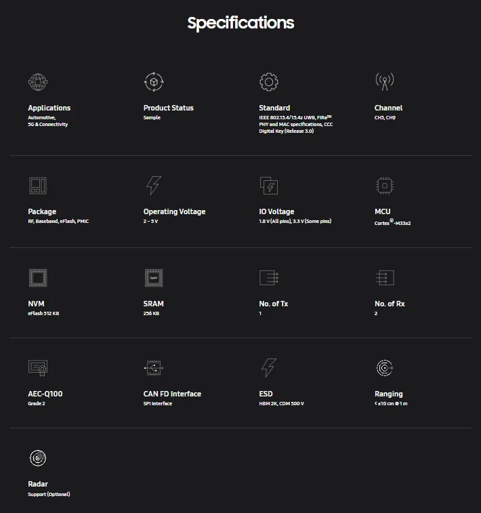Click the Radar icon
This screenshot has width=481, height=513.
pyautogui.click(x=38, y=458)
